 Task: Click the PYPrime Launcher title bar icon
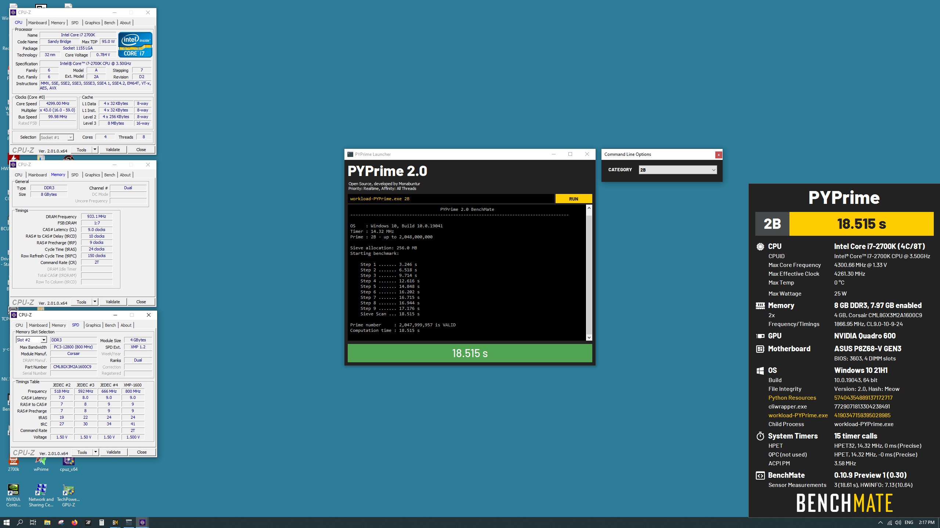click(350, 154)
